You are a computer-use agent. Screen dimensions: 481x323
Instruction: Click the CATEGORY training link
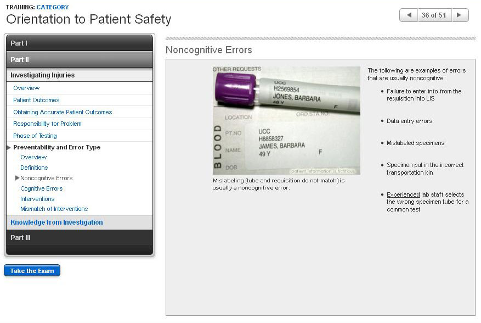[53, 7]
